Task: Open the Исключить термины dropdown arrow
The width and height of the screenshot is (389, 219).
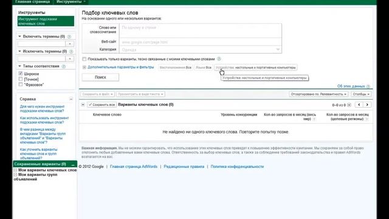Action: click(70, 59)
